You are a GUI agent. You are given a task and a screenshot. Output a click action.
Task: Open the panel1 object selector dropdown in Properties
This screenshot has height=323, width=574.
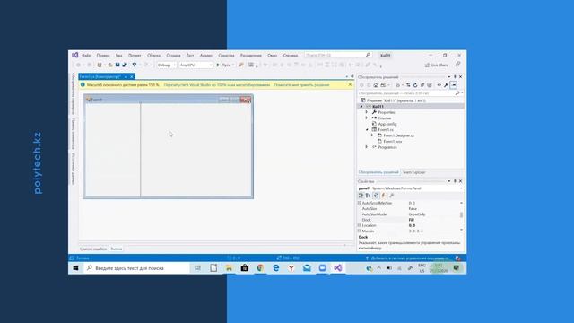(461, 188)
